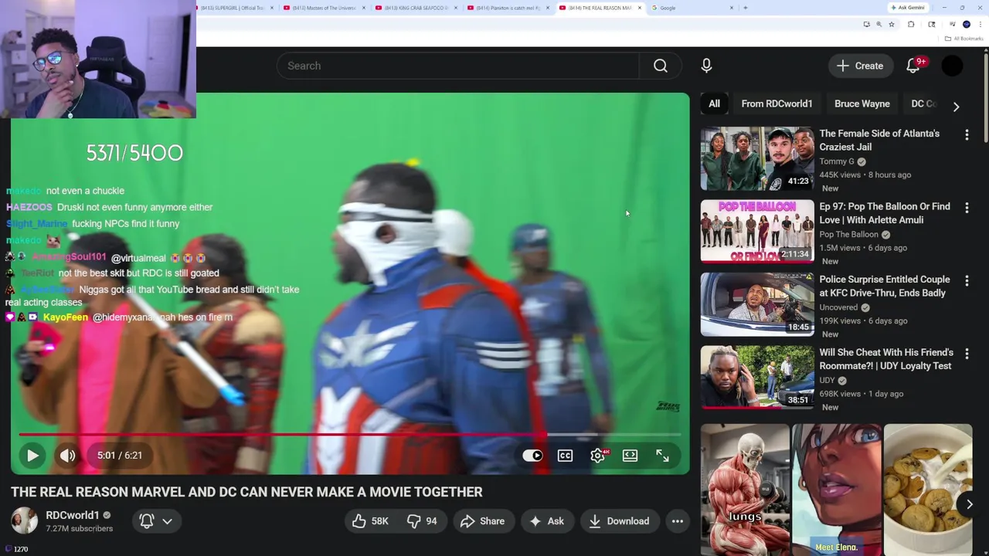Switch to the SUPERGIRL browser tab

pos(233,8)
